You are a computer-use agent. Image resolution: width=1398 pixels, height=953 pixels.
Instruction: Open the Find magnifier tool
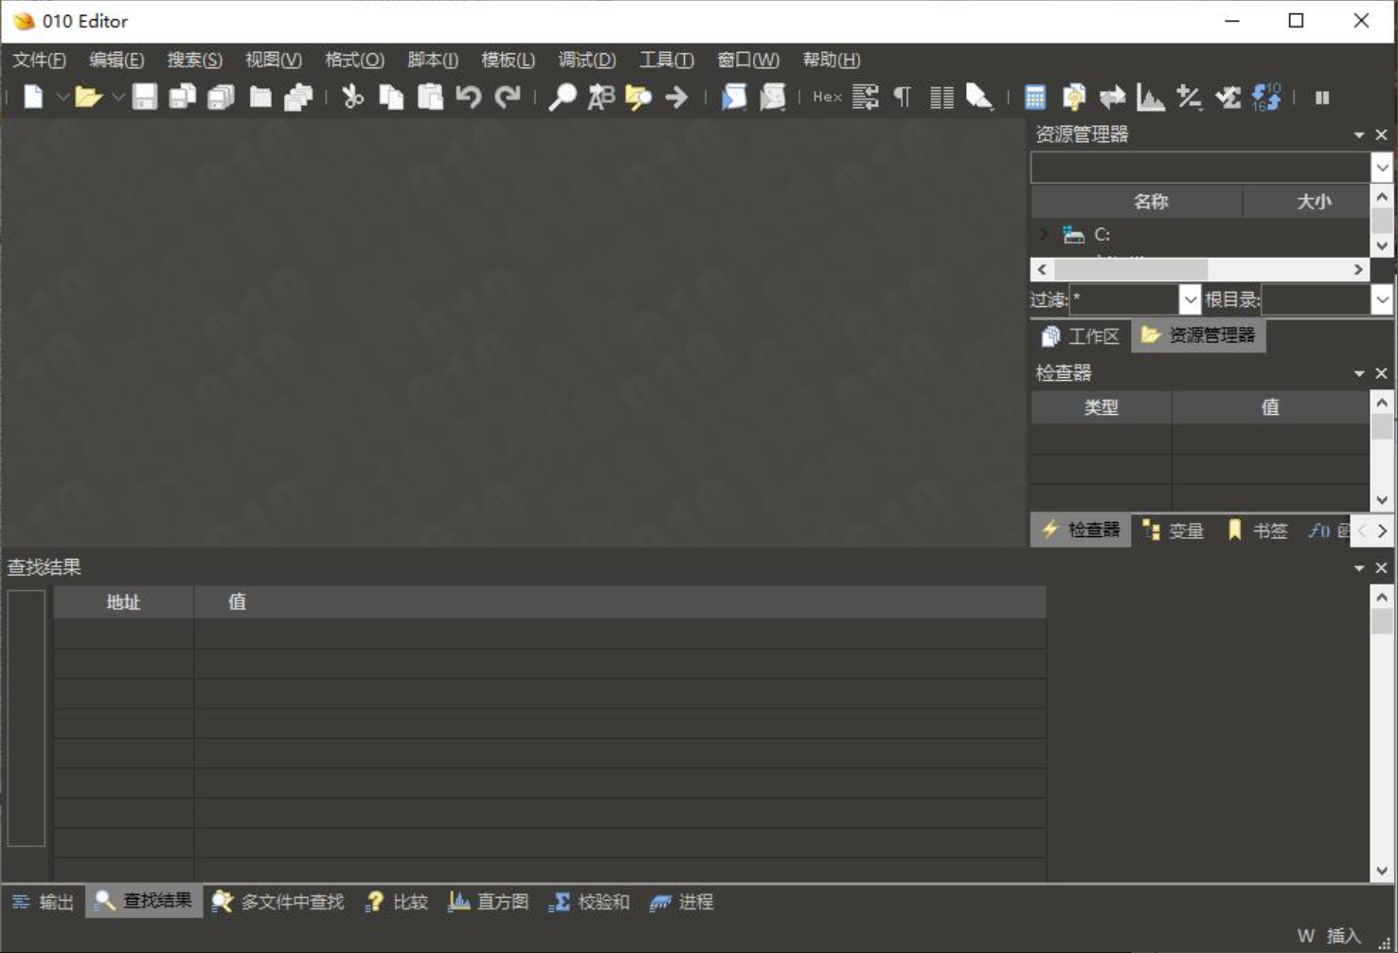[x=562, y=97]
